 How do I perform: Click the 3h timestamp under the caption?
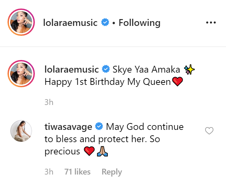pyautogui.click(x=49, y=102)
